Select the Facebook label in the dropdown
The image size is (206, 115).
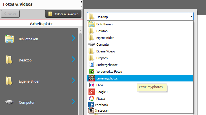102,105
